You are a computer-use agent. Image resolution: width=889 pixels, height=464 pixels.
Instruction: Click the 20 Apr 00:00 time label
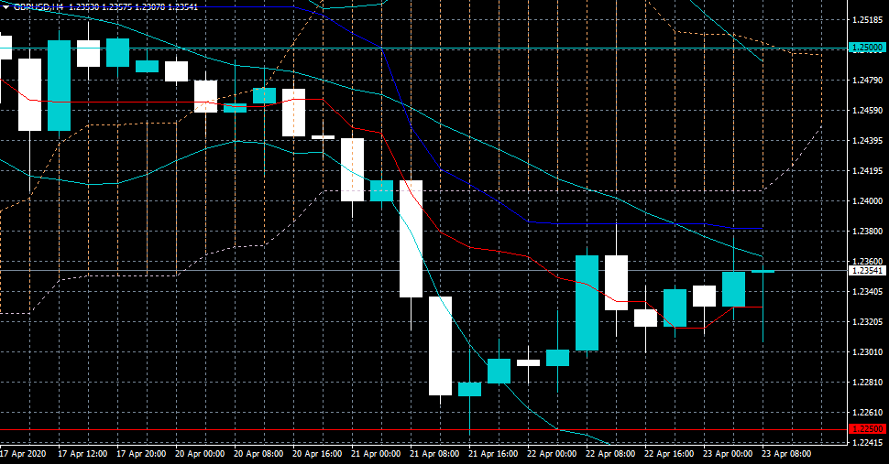point(200,454)
